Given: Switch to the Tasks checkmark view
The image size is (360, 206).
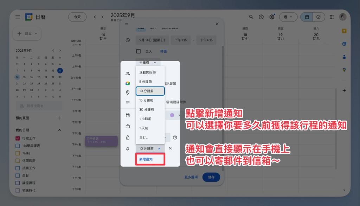Looking at the screenshot, I should [319, 17].
